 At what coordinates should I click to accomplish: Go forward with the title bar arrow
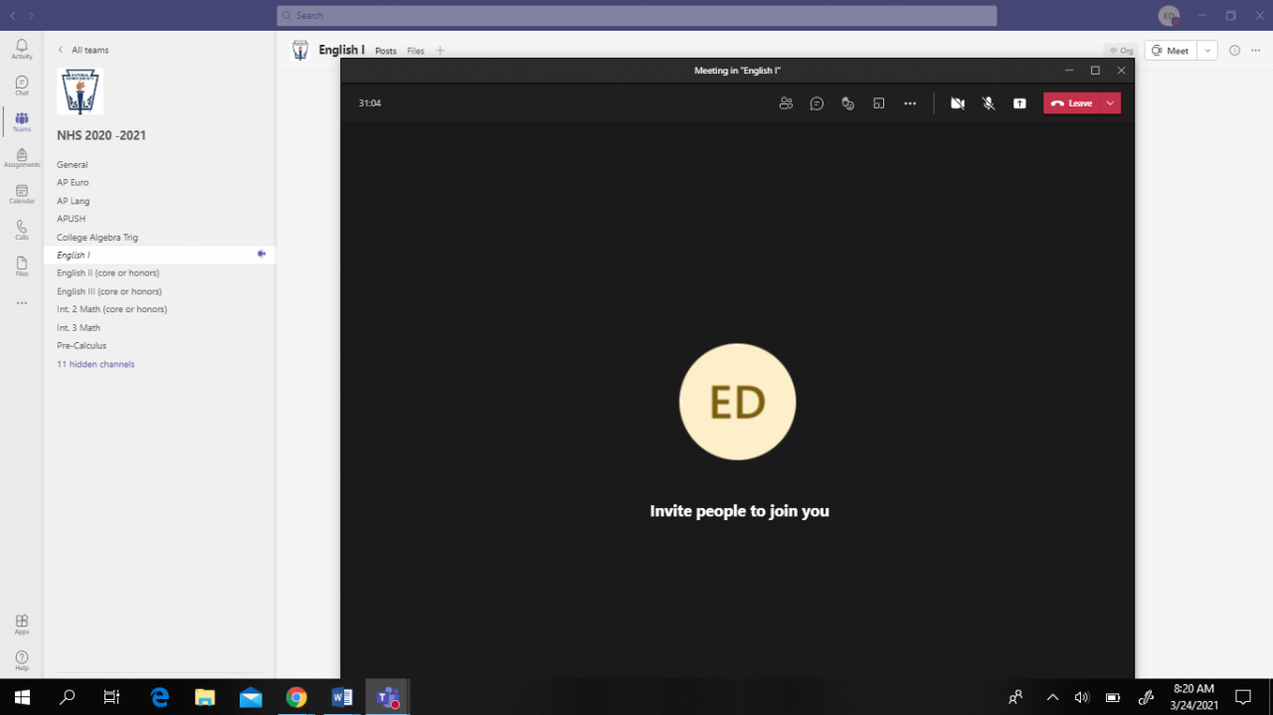[32, 16]
